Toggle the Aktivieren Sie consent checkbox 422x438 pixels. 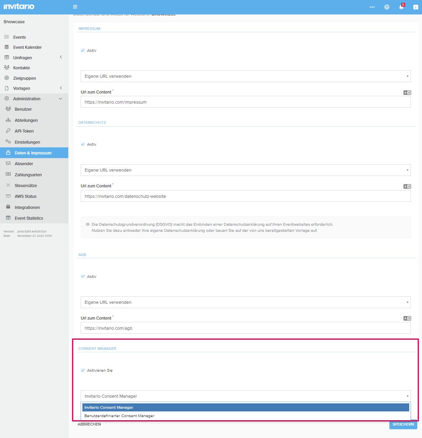point(83,370)
